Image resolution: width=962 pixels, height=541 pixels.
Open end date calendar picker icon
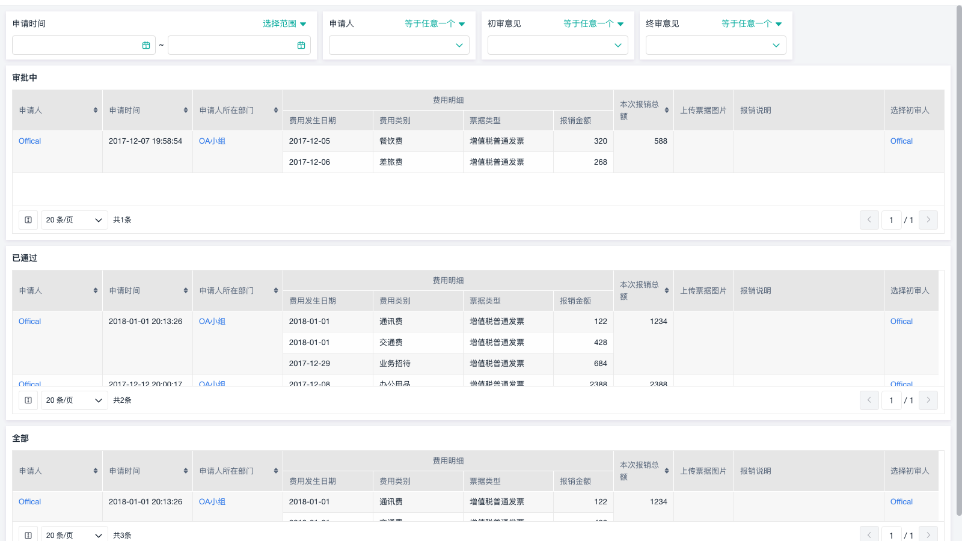[301, 45]
